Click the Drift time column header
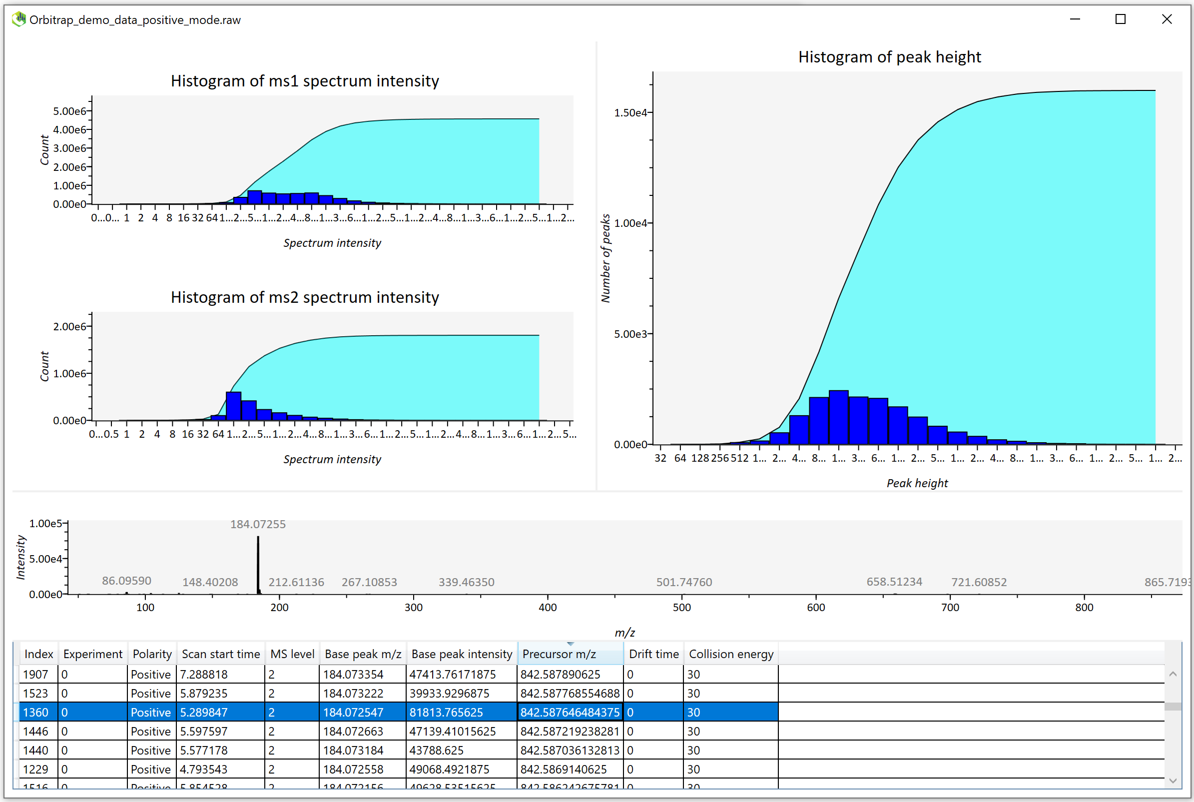 [653, 654]
